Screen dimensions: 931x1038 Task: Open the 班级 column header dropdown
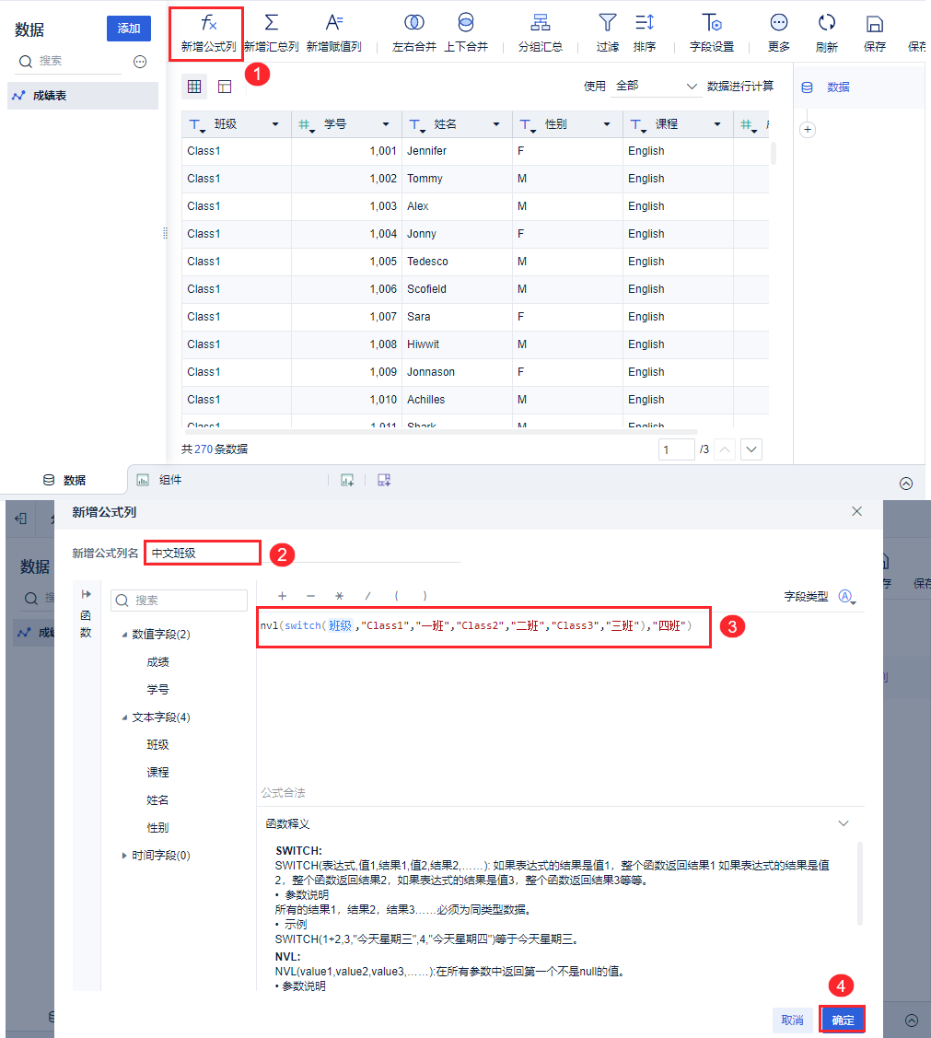275,124
